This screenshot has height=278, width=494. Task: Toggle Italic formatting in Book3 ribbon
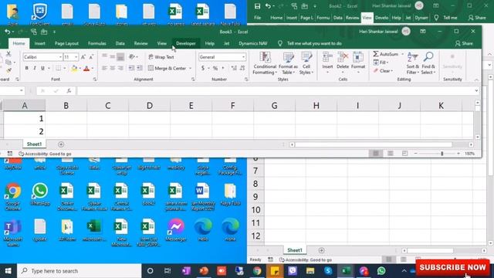[x=35, y=68]
